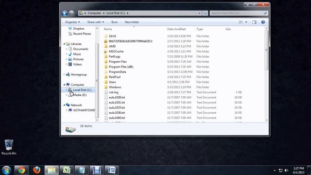Open the Share with dropdown
311x175 pixels.
tap(96, 22)
